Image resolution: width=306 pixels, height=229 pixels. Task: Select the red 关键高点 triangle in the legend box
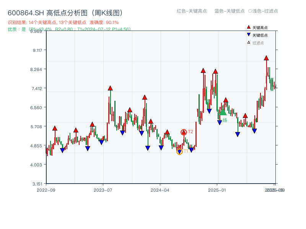(249, 27)
